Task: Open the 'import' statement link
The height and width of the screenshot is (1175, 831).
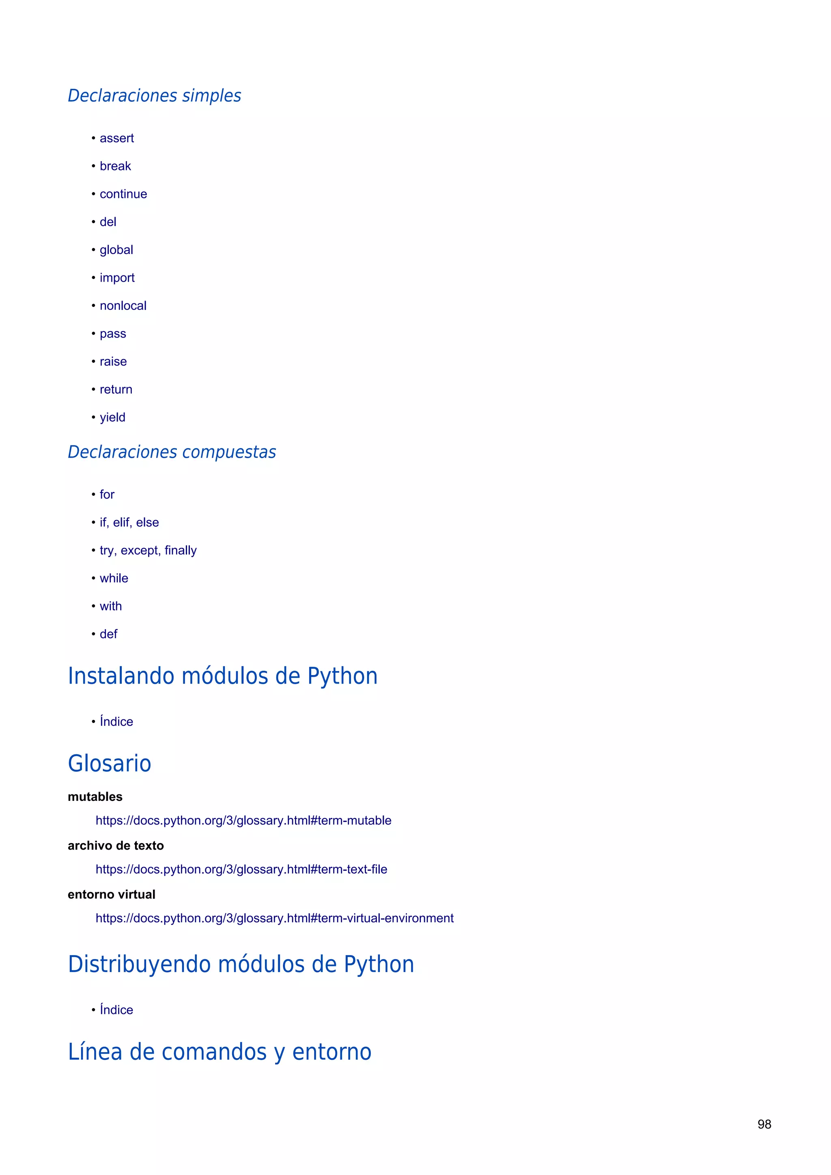Action: (117, 278)
